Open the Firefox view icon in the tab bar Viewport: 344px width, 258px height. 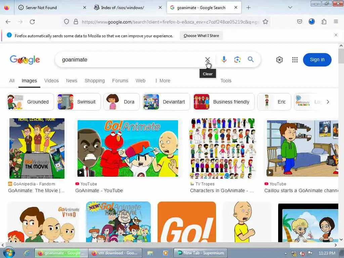7,8
